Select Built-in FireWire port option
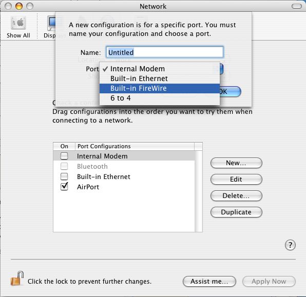 pyautogui.click(x=160, y=88)
